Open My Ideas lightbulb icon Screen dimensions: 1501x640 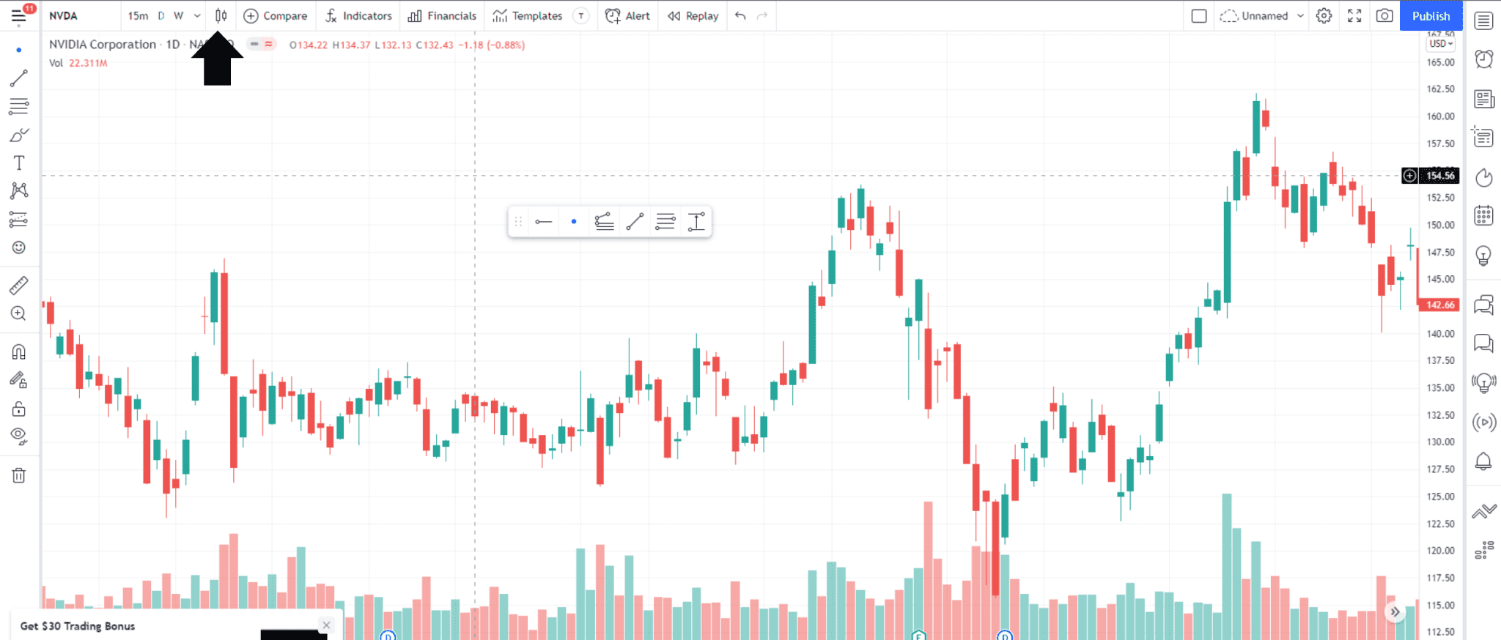1483,256
